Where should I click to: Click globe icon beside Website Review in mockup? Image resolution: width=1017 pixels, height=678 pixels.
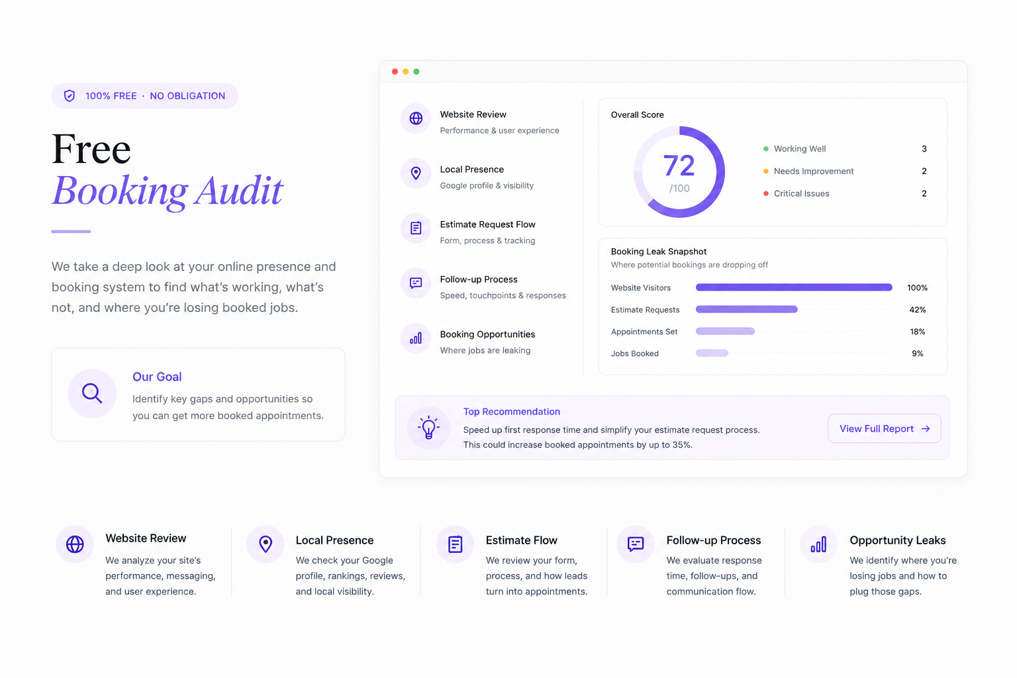tap(416, 119)
